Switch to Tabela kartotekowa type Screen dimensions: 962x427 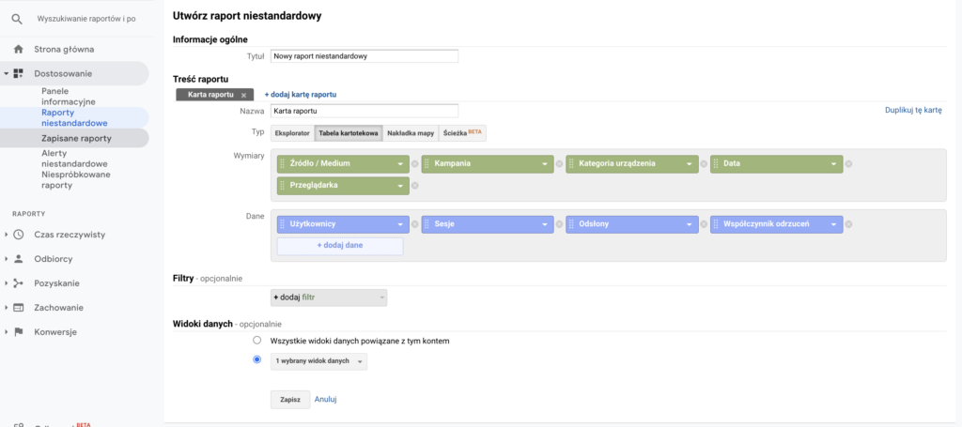pos(349,133)
